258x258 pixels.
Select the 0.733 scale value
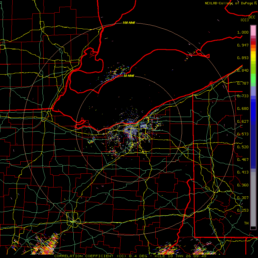(243, 96)
